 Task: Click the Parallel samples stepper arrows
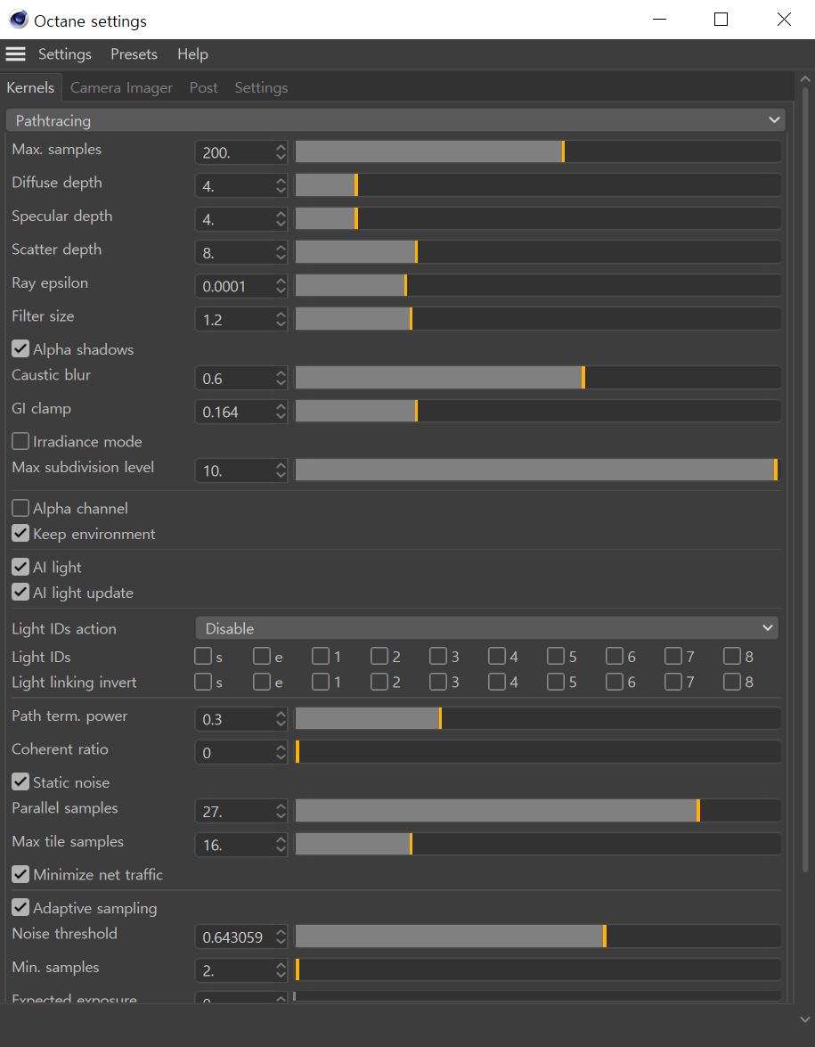click(x=281, y=811)
